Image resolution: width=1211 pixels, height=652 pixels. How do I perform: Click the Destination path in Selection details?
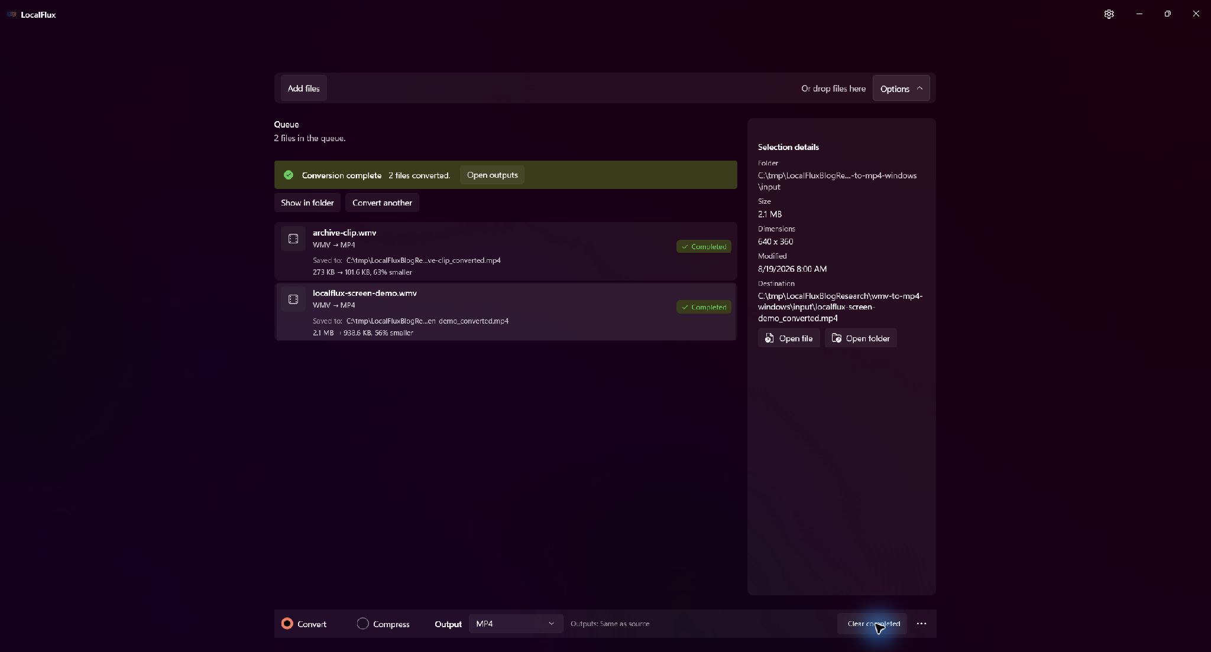coord(840,307)
